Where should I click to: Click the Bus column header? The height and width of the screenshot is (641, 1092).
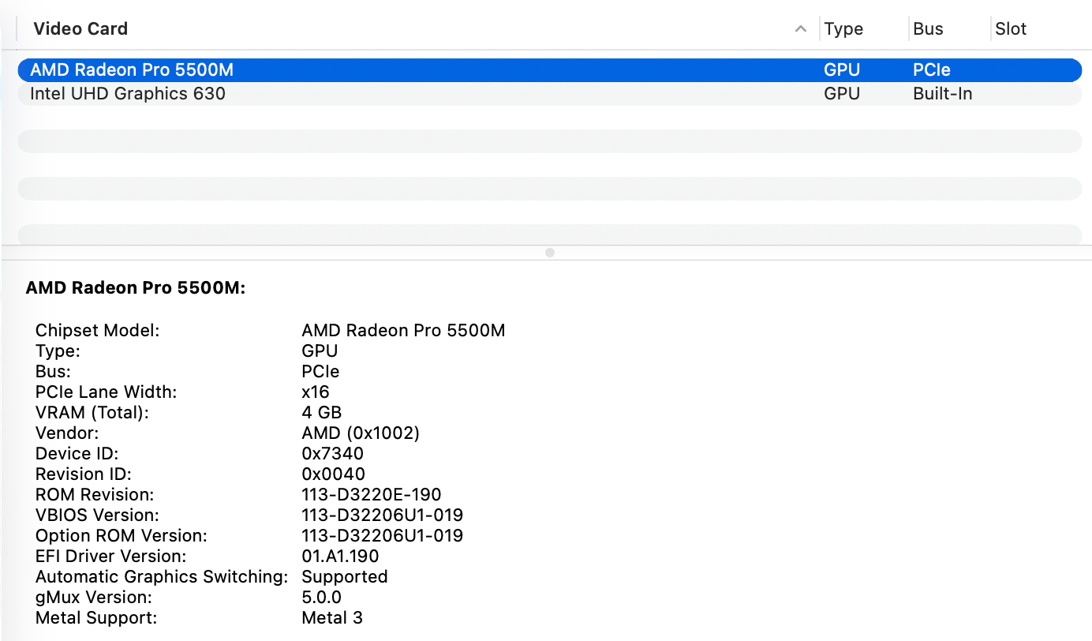(x=928, y=29)
